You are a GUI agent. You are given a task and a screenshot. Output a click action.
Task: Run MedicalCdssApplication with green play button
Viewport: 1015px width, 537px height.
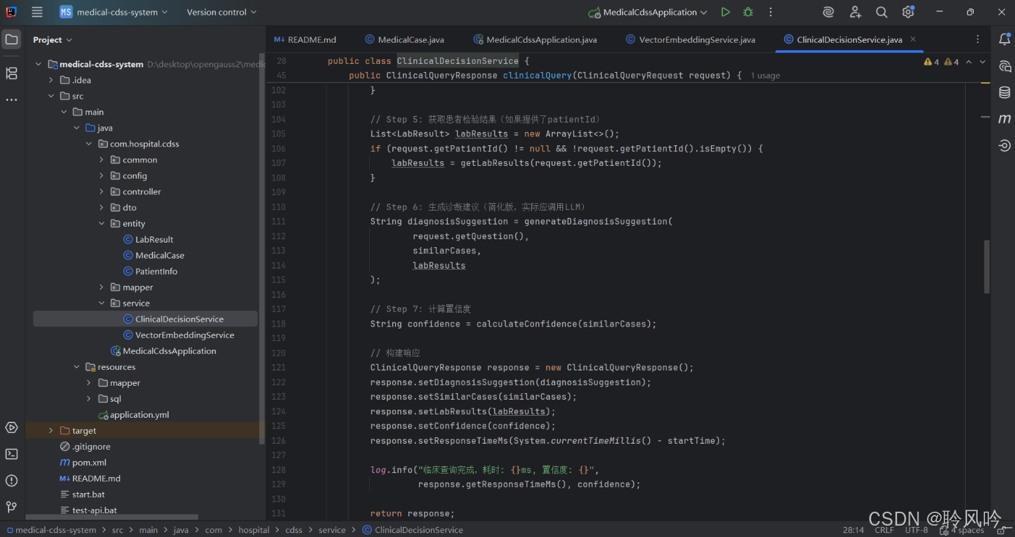pos(726,12)
